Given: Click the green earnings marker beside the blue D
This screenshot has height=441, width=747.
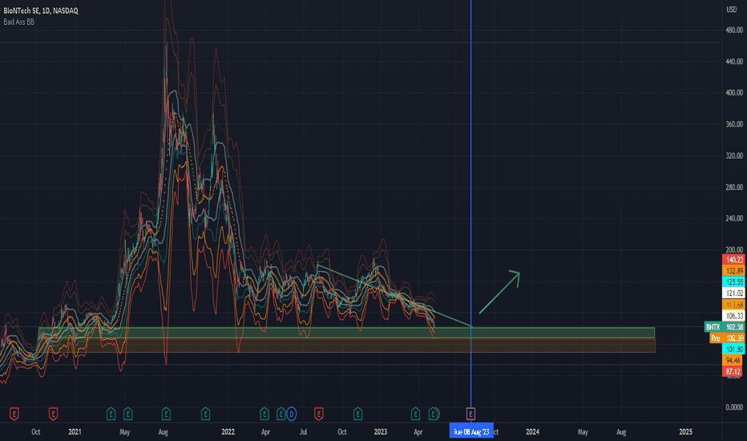Looking at the screenshot, I should click(x=281, y=414).
